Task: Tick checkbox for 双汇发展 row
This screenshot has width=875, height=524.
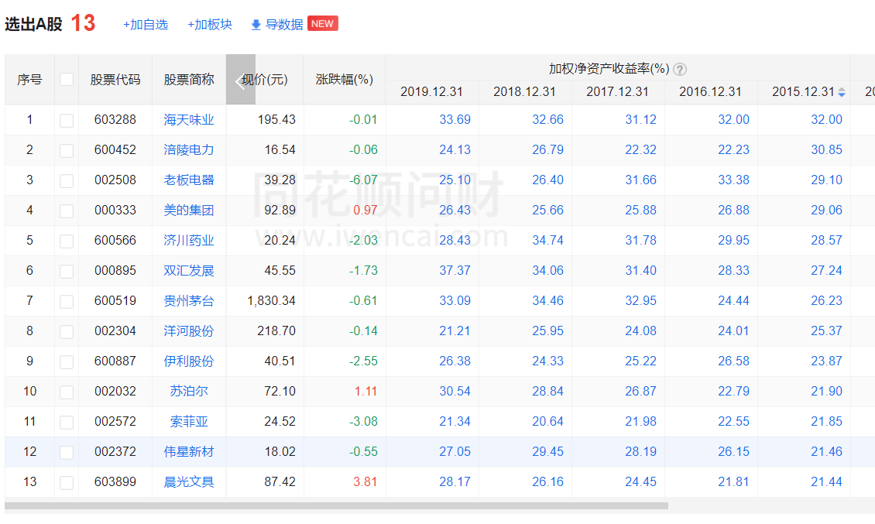Action: click(x=67, y=271)
